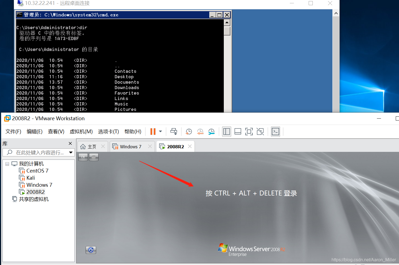Take a snapshot of this virtual machine
Screen dimensions: 399x265
coord(189,132)
